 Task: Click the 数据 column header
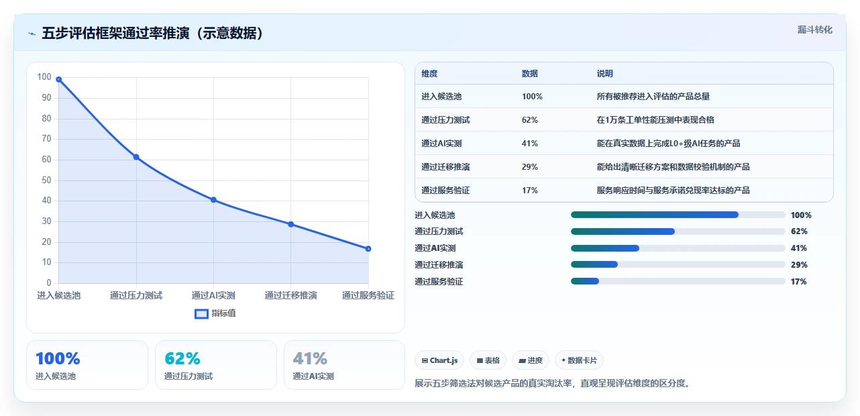530,74
